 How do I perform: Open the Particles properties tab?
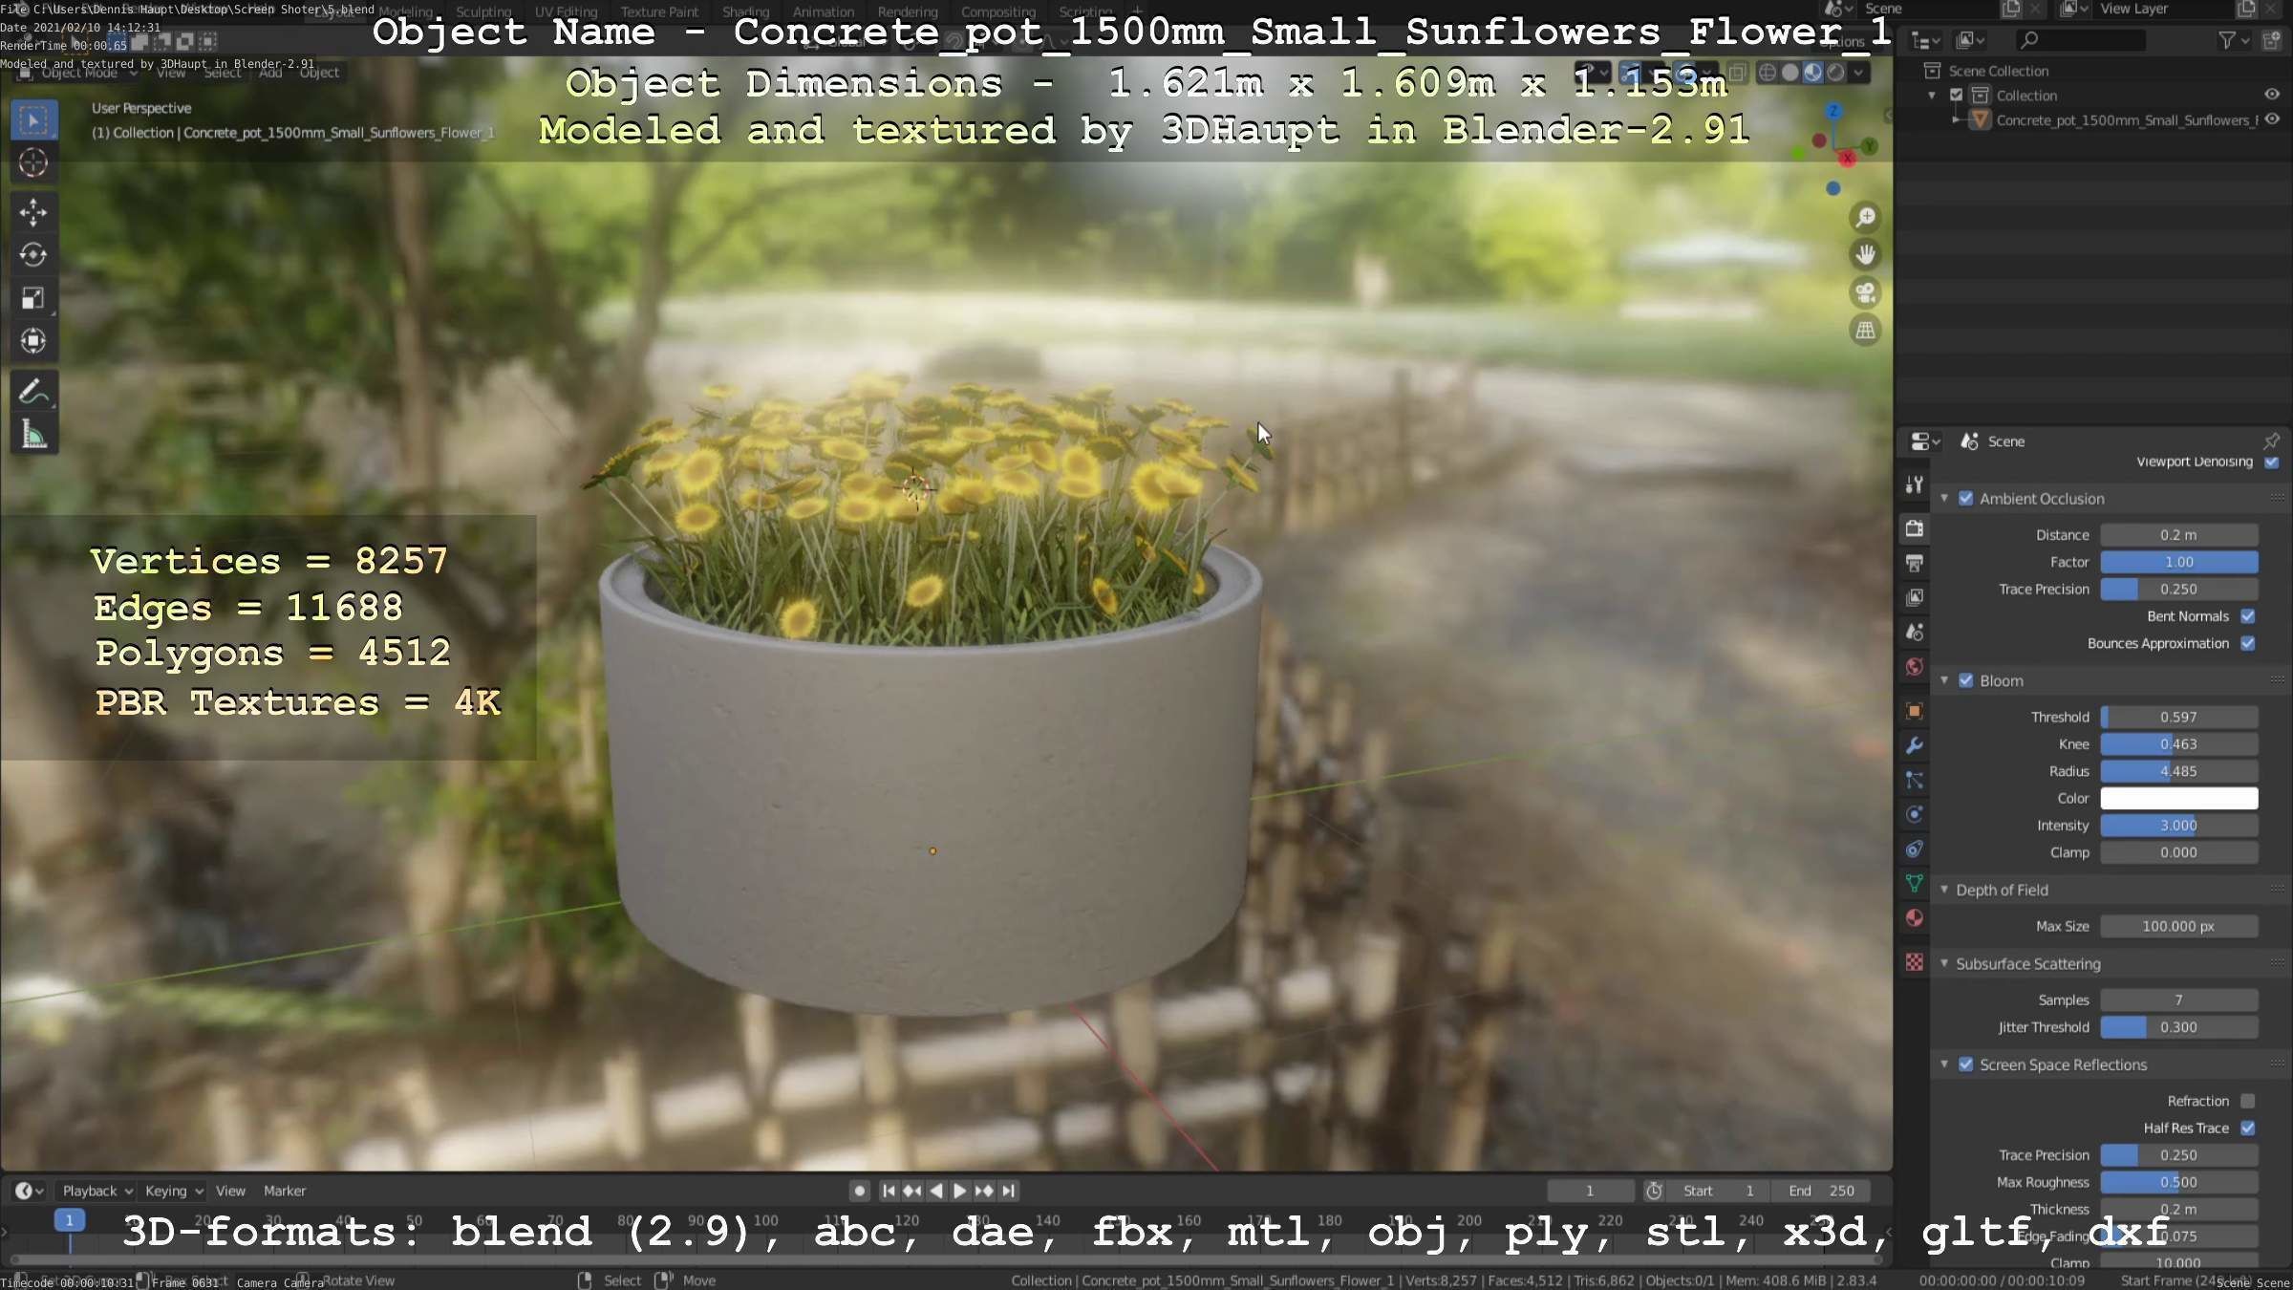pos(1915,780)
